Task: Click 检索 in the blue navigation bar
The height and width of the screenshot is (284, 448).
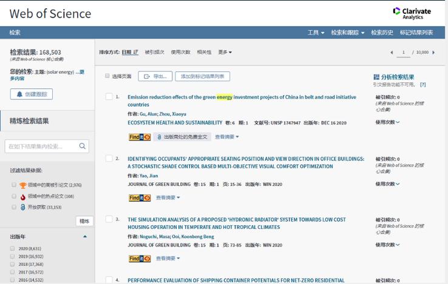Action: click(x=15, y=33)
